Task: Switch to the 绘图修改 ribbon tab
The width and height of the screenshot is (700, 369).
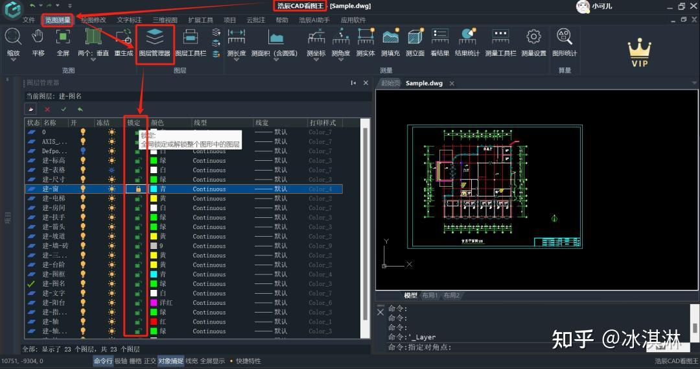Action: pos(94,20)
